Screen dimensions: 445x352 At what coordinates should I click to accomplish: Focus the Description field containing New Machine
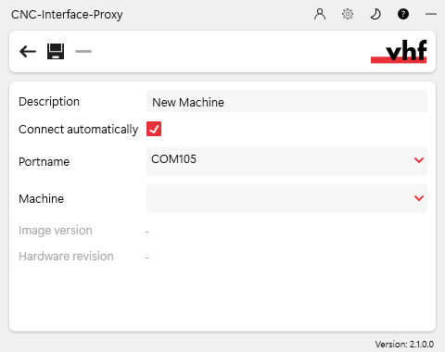pos(286,101)
